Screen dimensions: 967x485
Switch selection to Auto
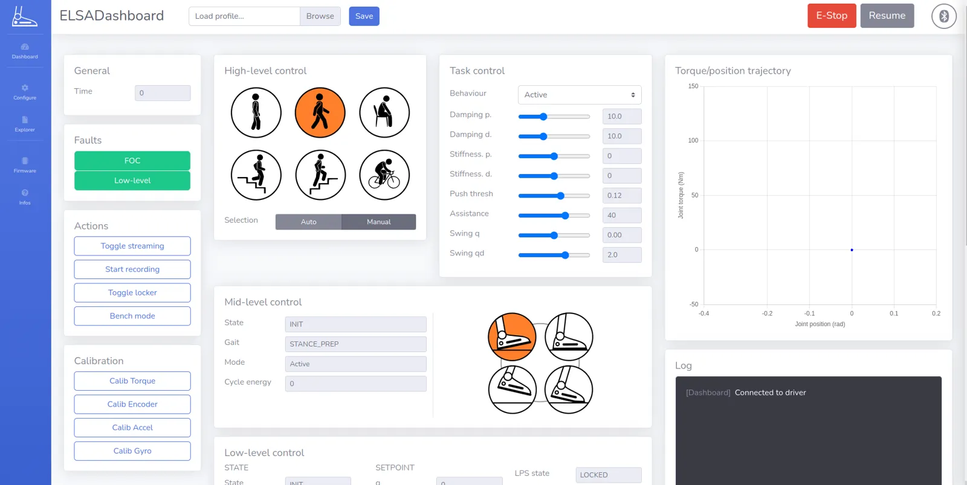308,222
